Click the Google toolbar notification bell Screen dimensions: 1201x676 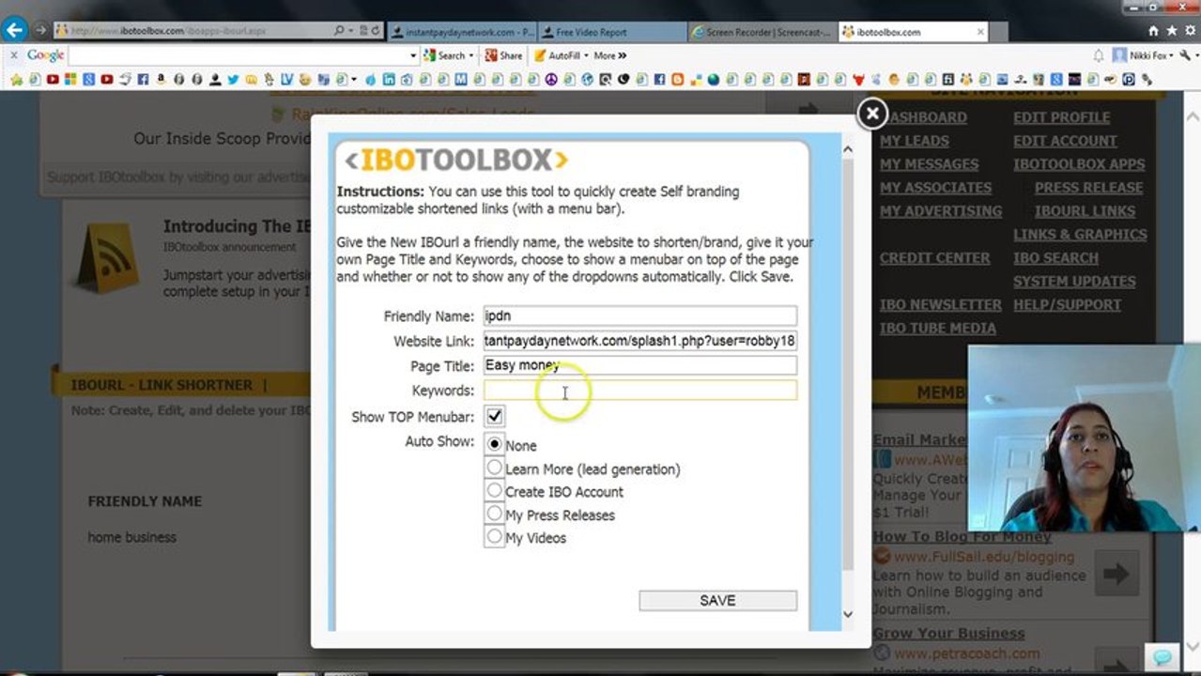pyautogui.click(x=1099, y=55)
